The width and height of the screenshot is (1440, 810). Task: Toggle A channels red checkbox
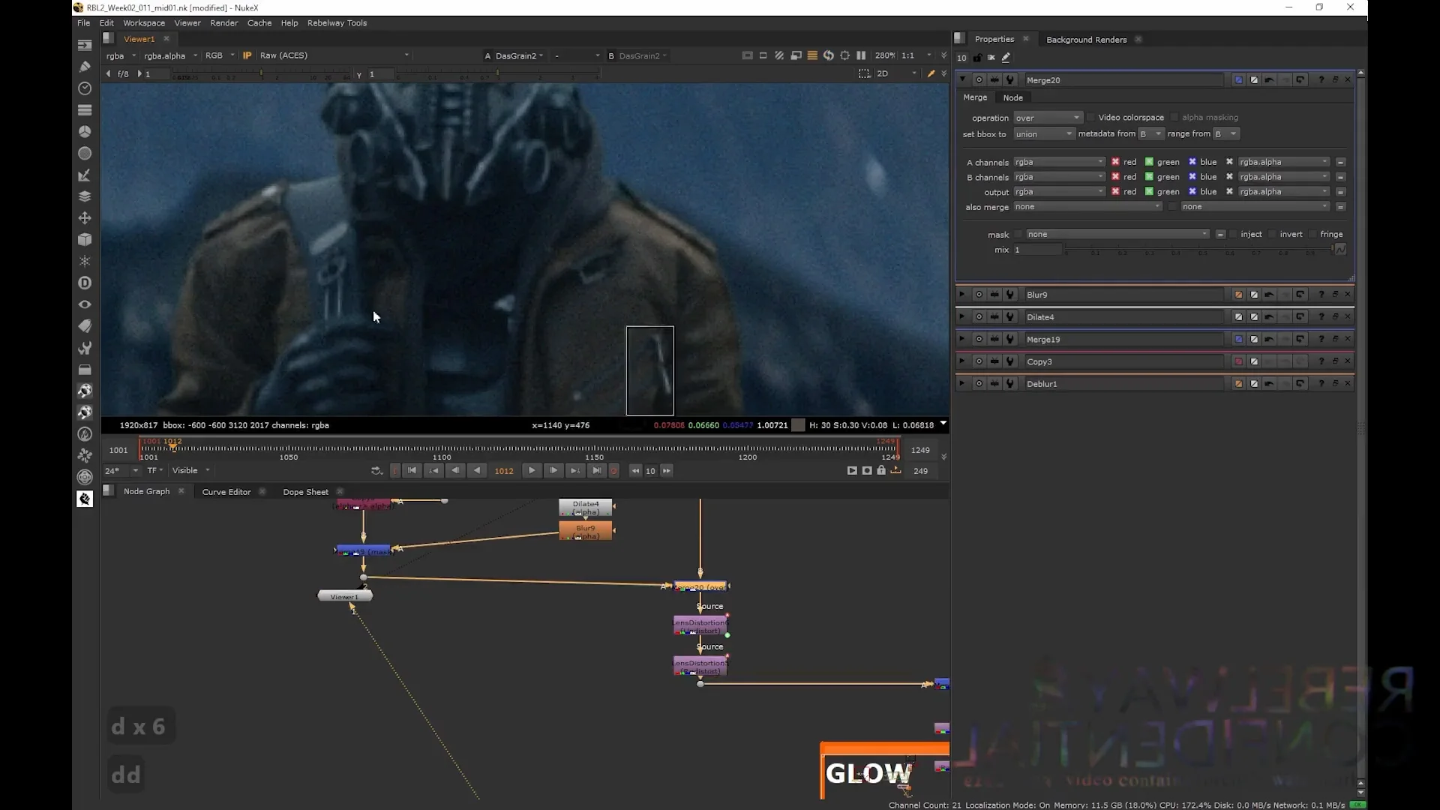(1115, 162)
